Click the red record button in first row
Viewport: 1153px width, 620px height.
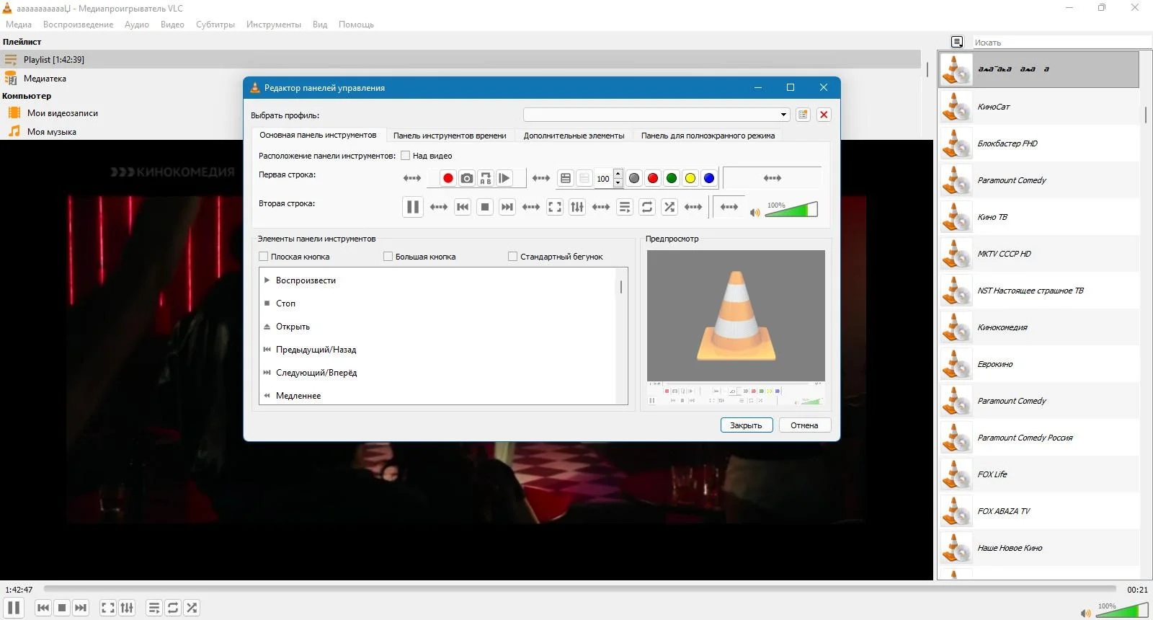tap(448, 178)
